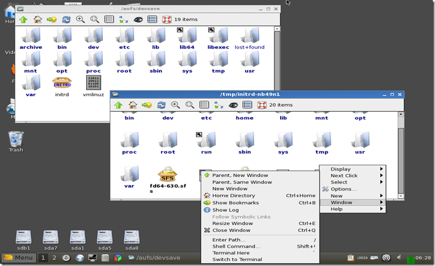Choose Switch to Terminal menu entry

pos(260,259)
